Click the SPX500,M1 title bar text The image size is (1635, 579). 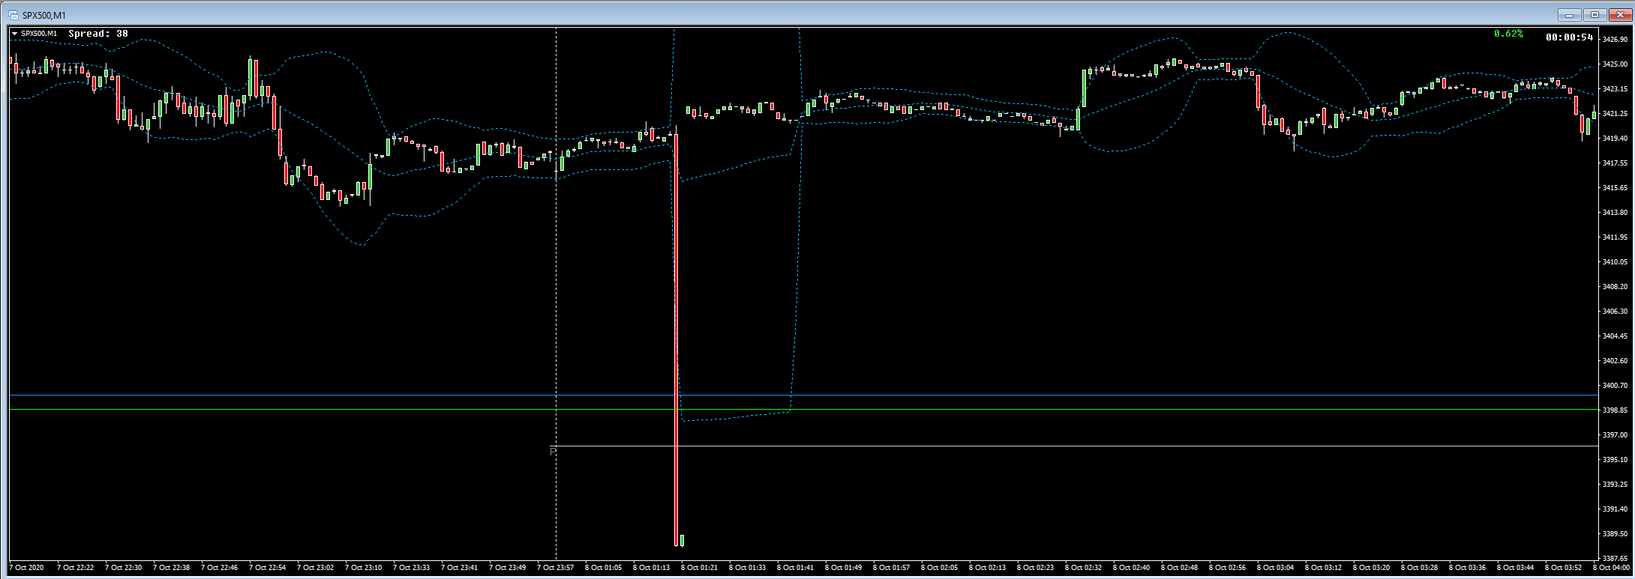(44, 15)
